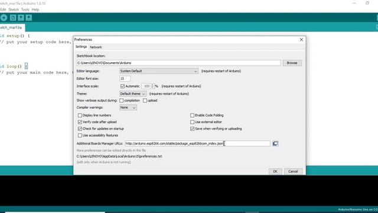
Task: Enable Code Folding checkbox
Action: (x=192, y=115)
